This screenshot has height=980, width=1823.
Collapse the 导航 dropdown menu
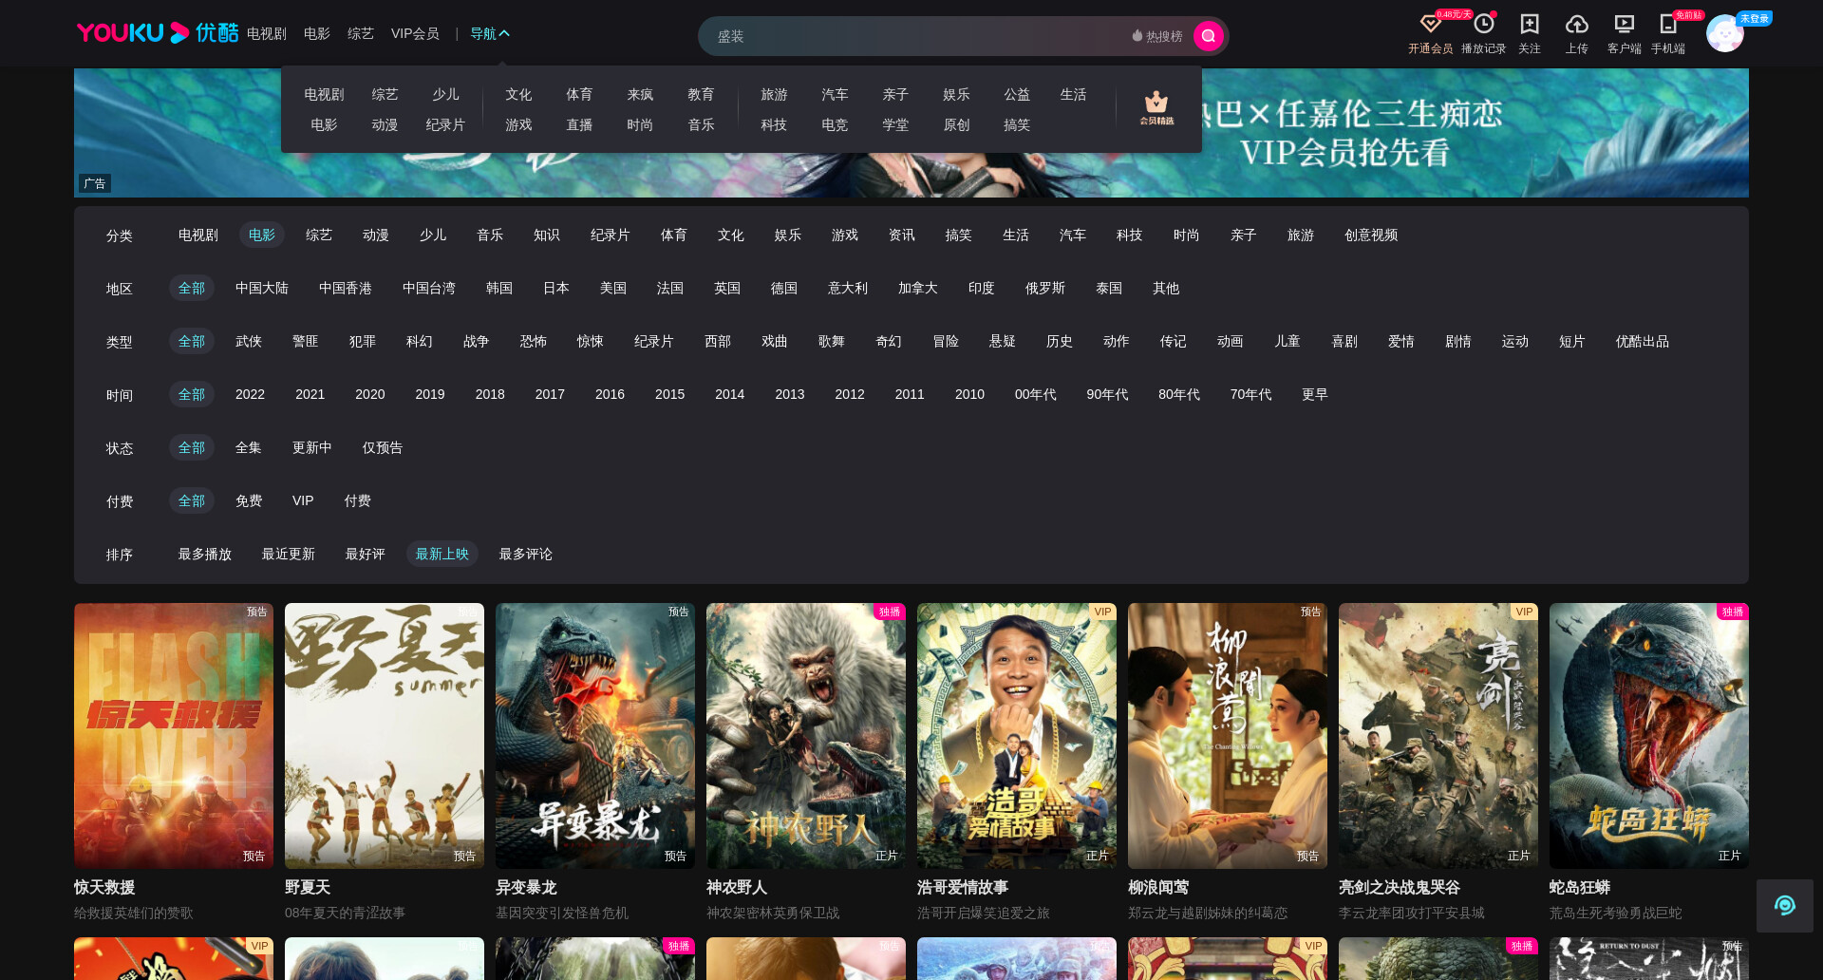490,33
